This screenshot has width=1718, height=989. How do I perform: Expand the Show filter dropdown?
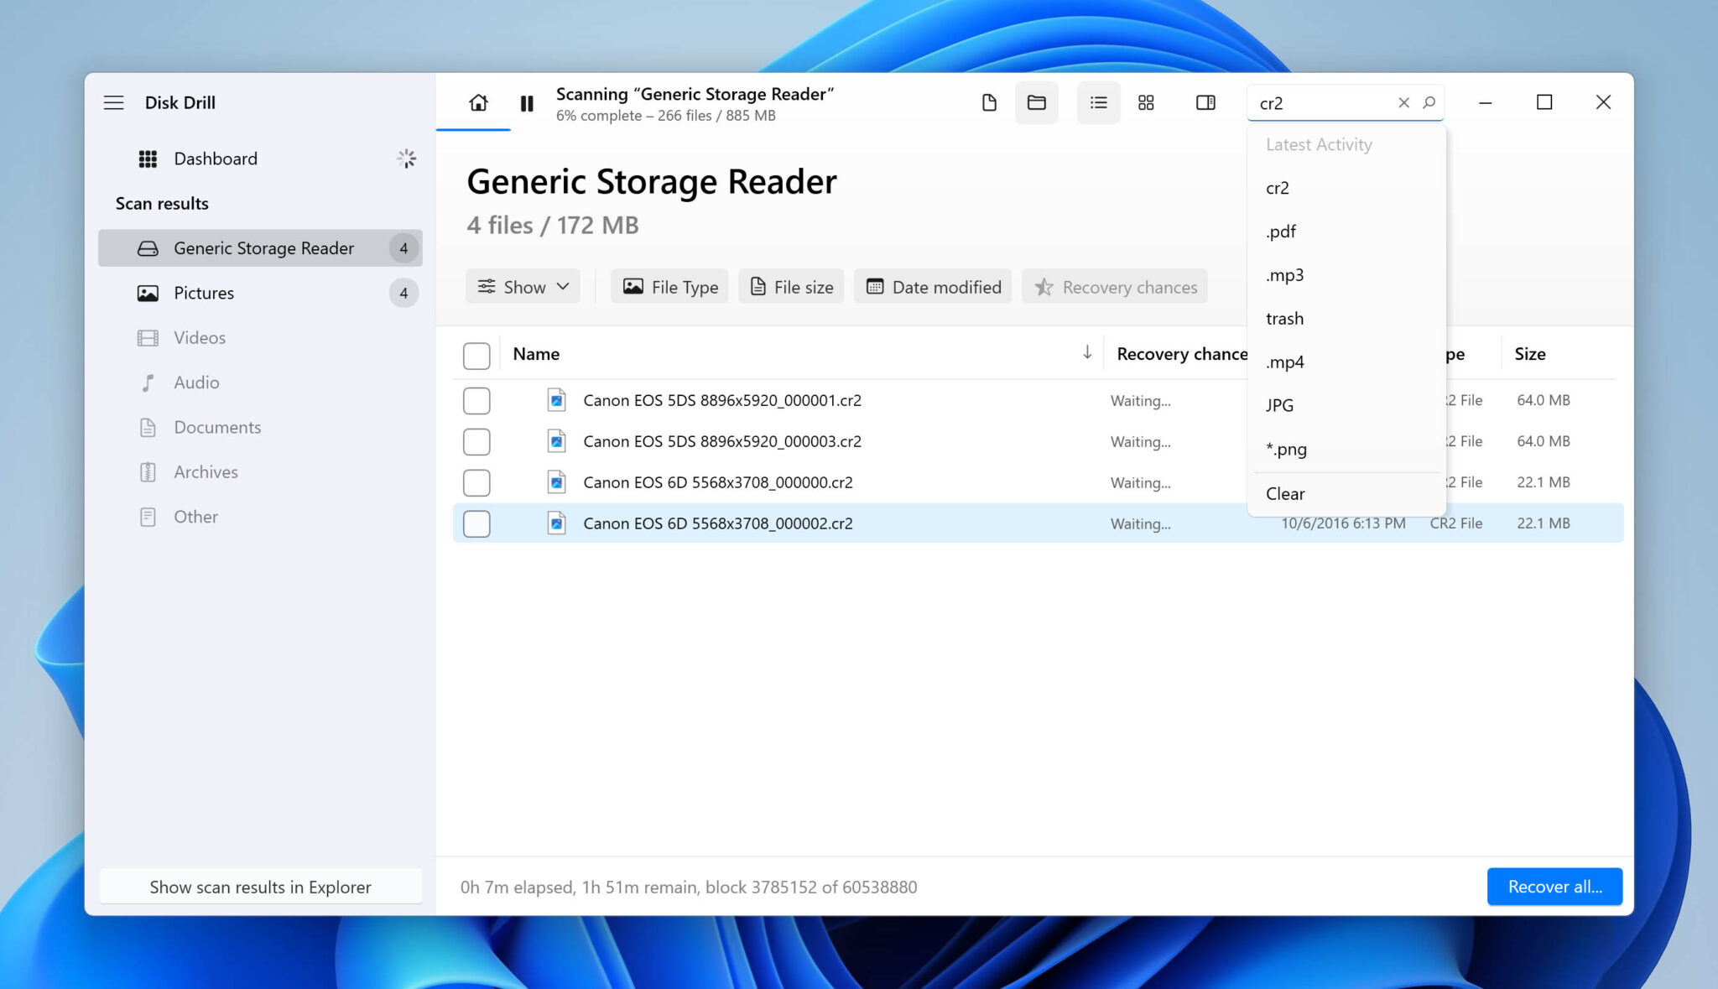[523, 287]
